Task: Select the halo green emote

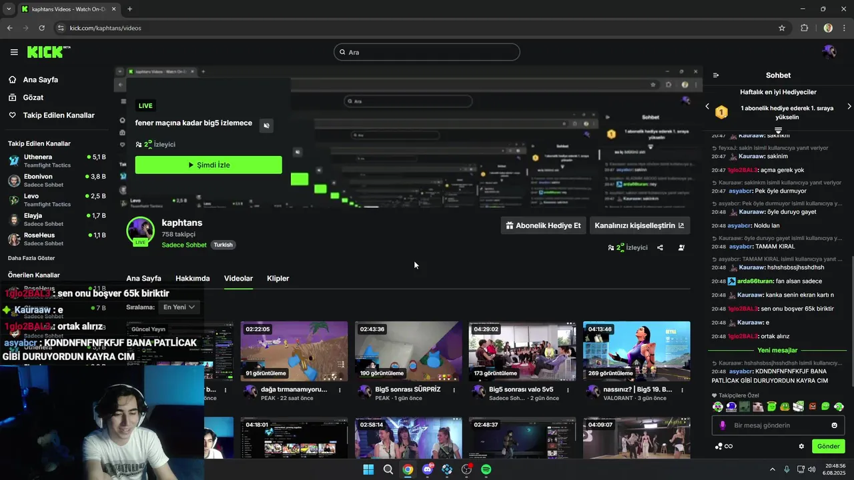Action: (771, 406)
